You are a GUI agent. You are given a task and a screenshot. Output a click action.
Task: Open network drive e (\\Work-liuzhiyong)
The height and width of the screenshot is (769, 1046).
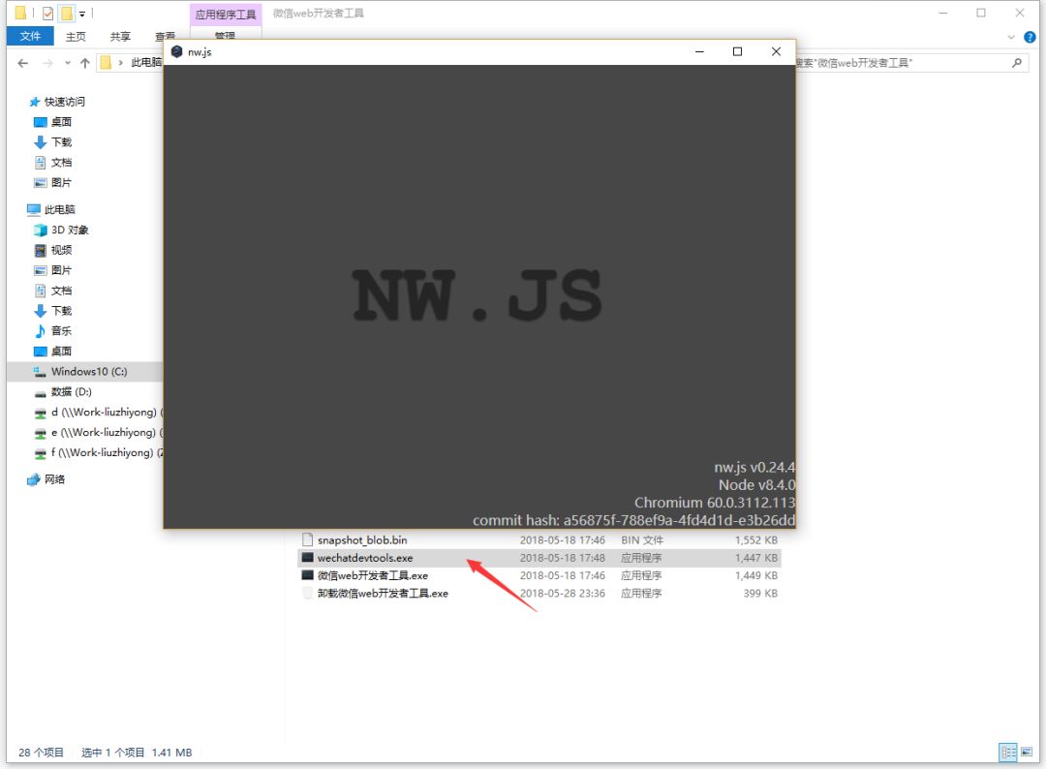pos(98,432)
